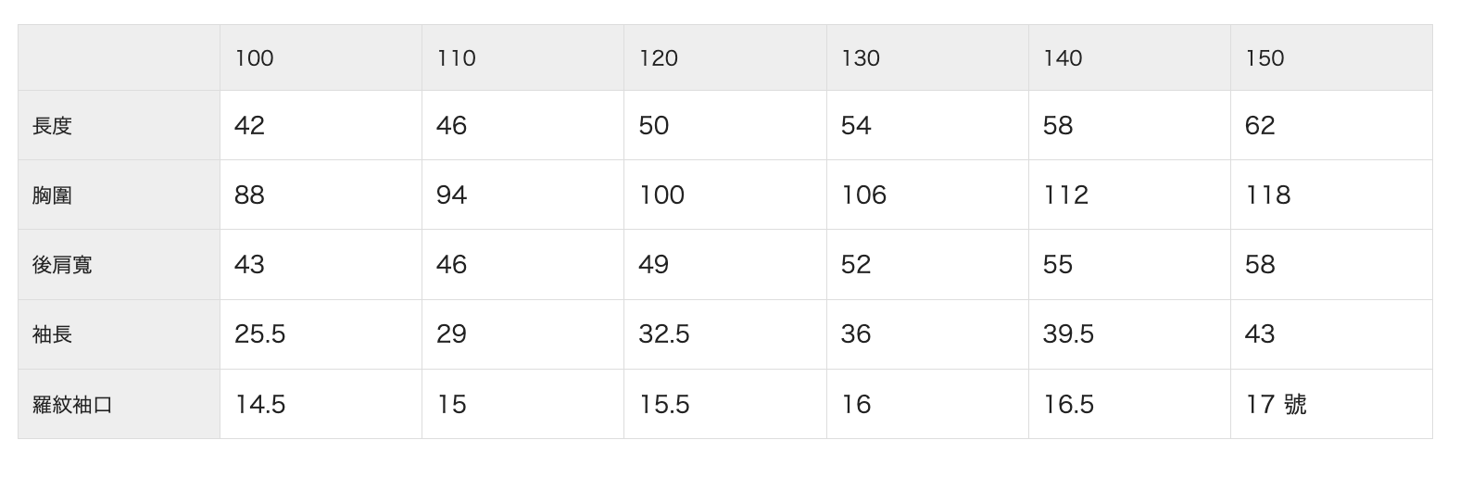Click the 袖長 value 39.5 cell
This screenshot has width=1460, height=478.
[1068, 334]
